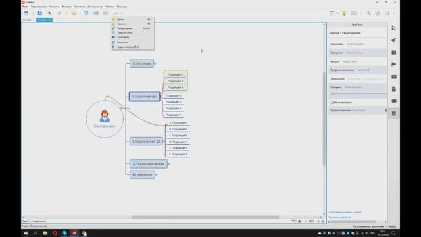This screenshot has height=237, width=421.
Task: Add a boundary with the boundary toolbar icon
Action: tap(96, 13)
